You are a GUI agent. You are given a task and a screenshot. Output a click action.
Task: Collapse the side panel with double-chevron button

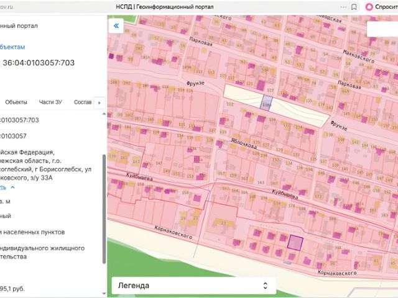pyautogui.click(x=116, y=25)
